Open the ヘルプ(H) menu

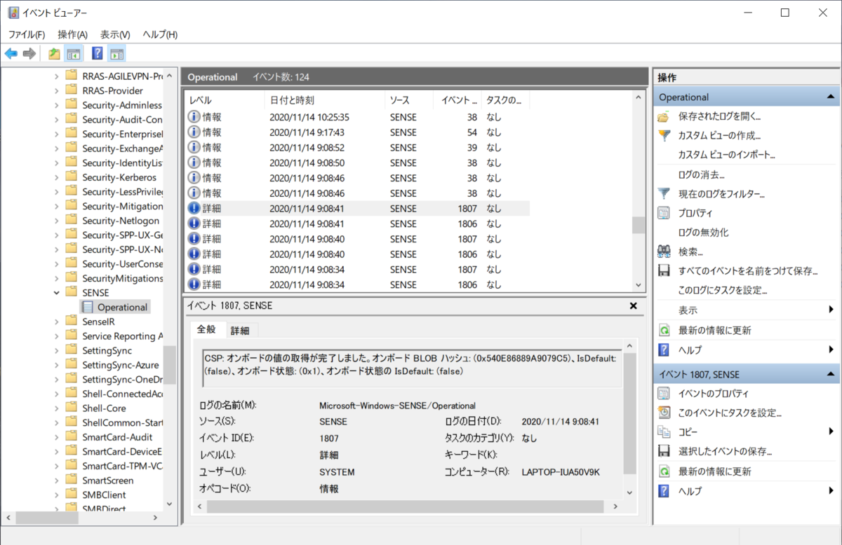pyautogui.click(x=160, y=34)
